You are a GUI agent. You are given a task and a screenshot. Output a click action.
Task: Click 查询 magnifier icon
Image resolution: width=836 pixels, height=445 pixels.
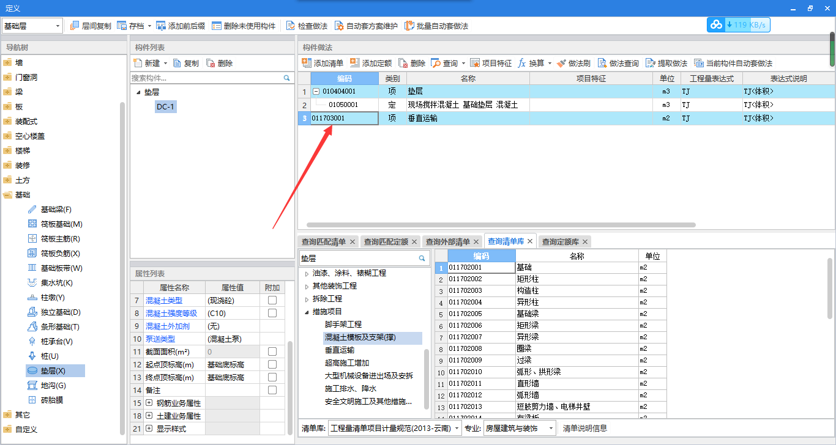(x=436, y=63)
